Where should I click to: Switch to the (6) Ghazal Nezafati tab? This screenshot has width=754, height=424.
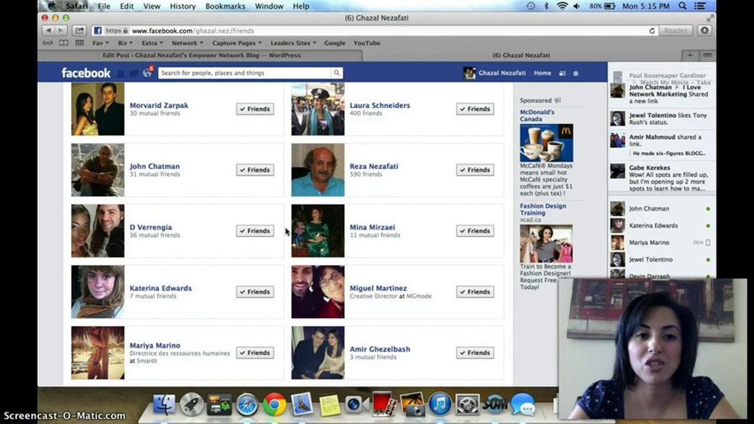pyautogui.click(x=521, y=55)
